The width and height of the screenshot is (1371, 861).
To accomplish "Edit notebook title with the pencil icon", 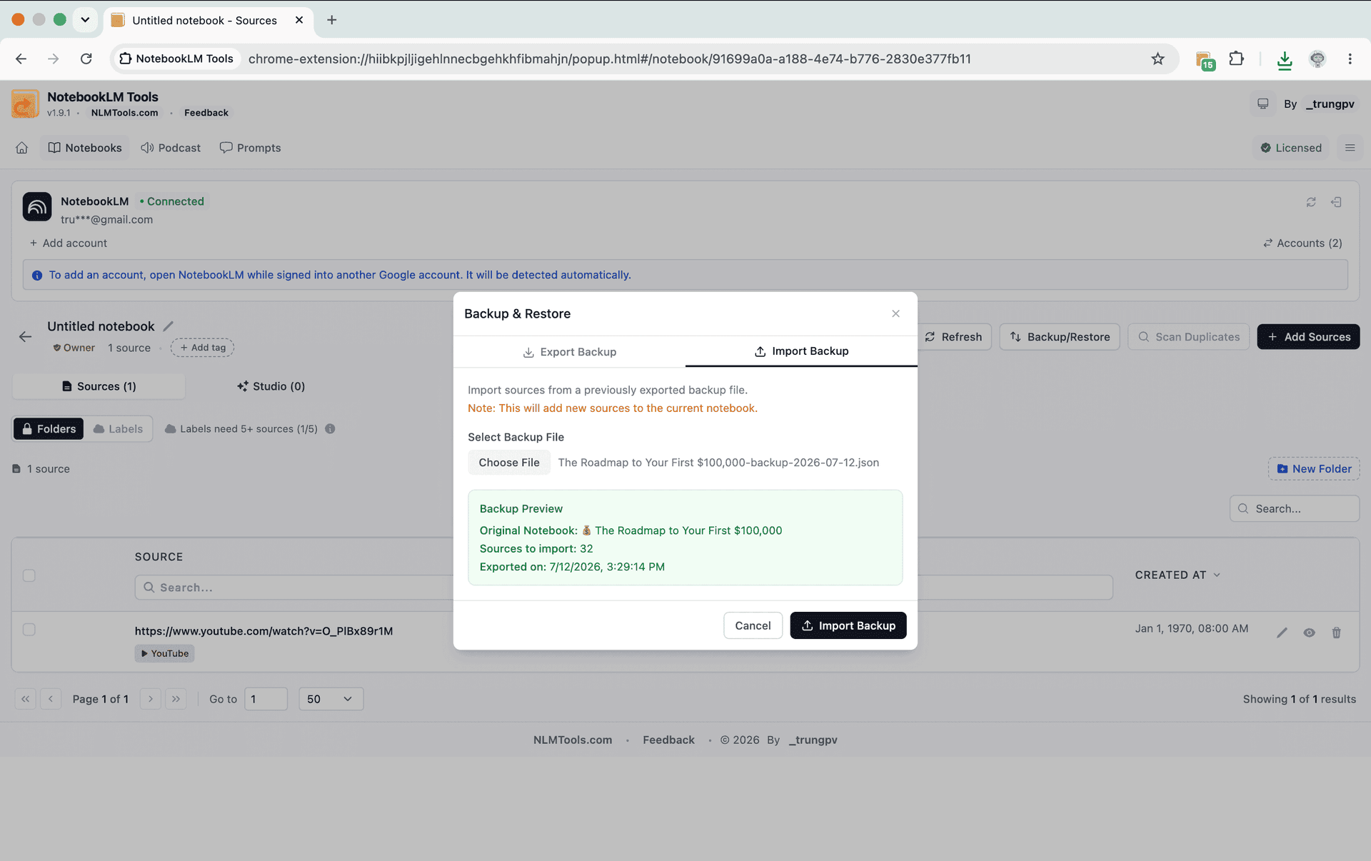I will pyautogui.click(x=168, y=326).
